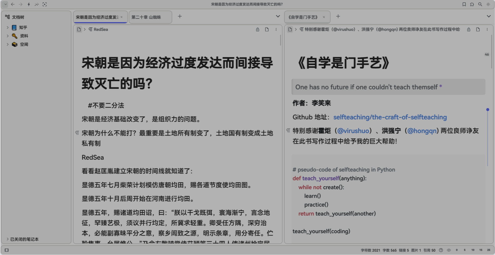Screen dimensions: 495x255
Task: Open the graph view icon
Action: click(37, 4)
